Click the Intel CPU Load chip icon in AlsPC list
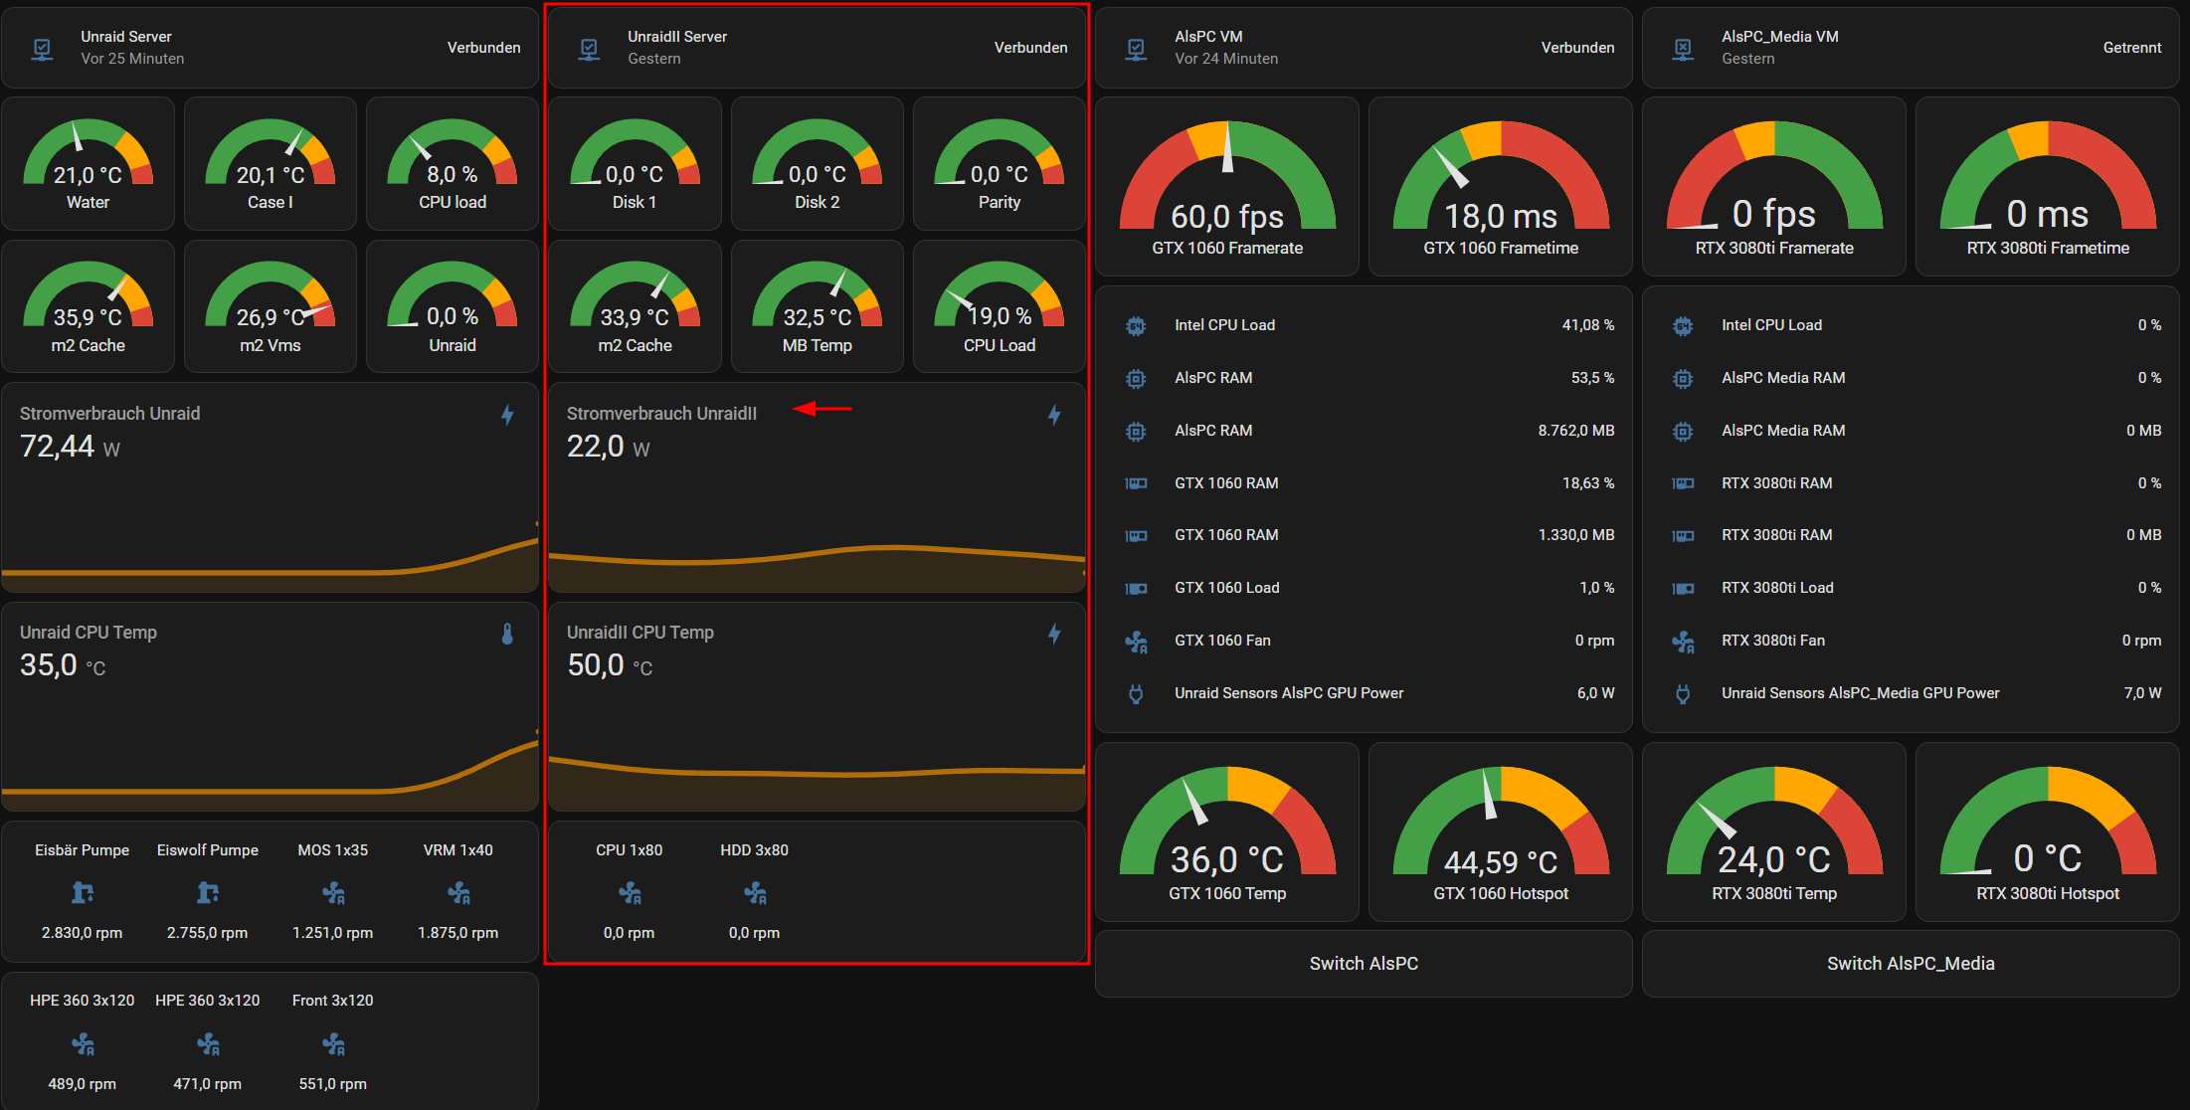 coord(1136,325)
